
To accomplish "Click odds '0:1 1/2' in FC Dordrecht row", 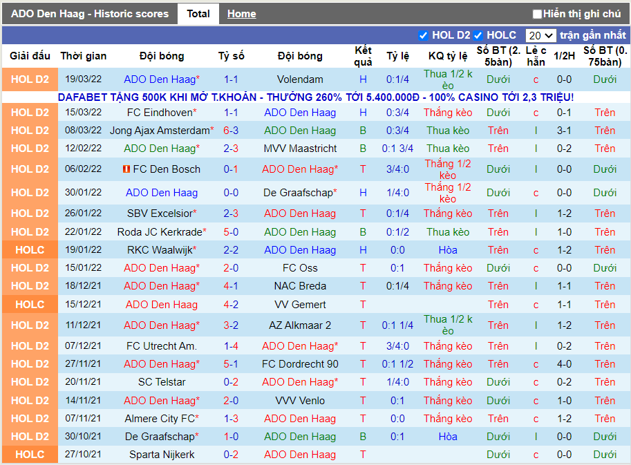I will 397,364.
